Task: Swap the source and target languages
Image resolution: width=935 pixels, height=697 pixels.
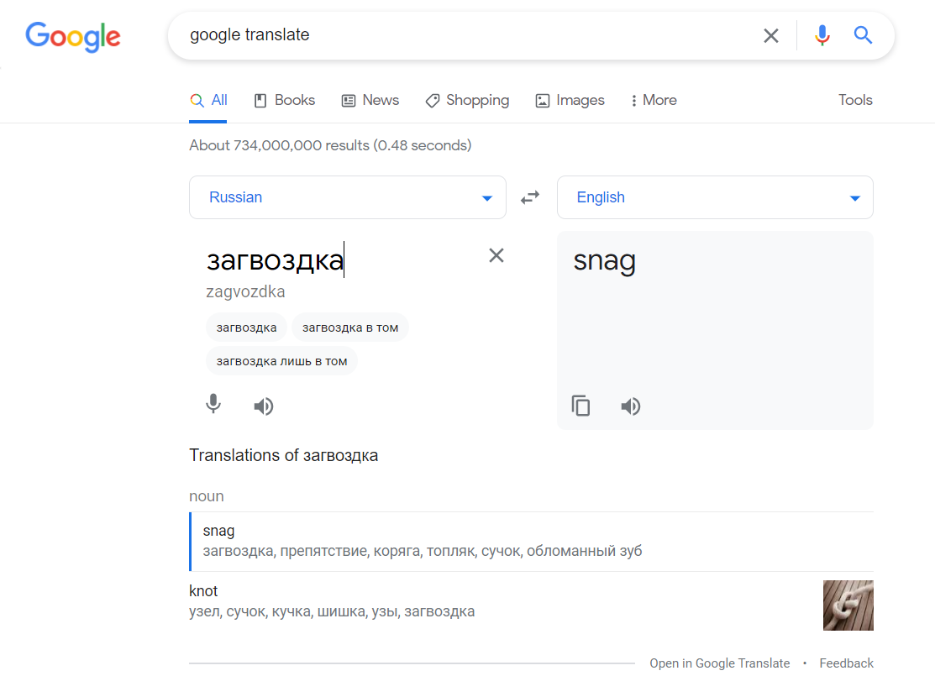Action: pyautogui.click(x=530, y=198)
